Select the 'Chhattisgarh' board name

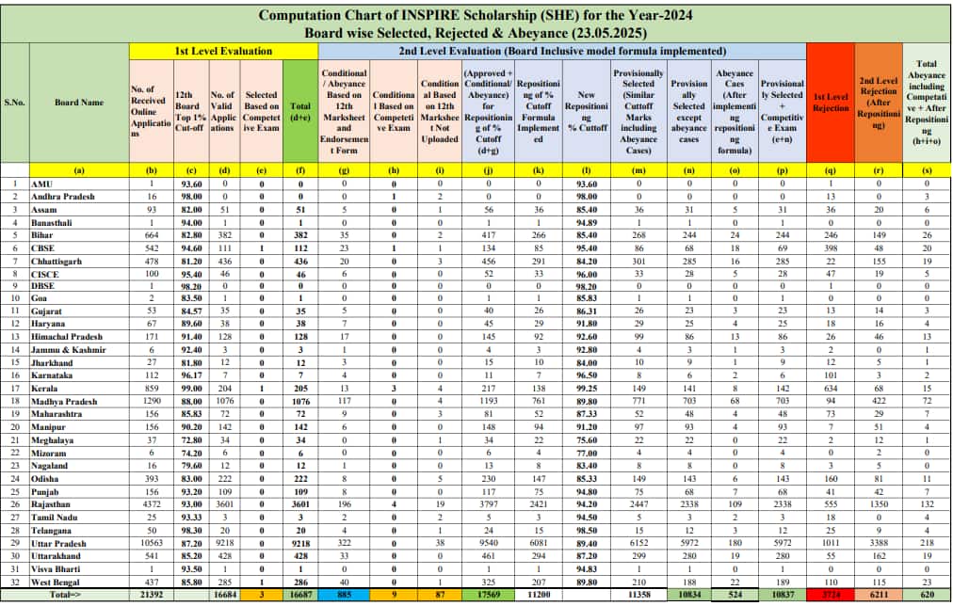[x=57, y=261]
